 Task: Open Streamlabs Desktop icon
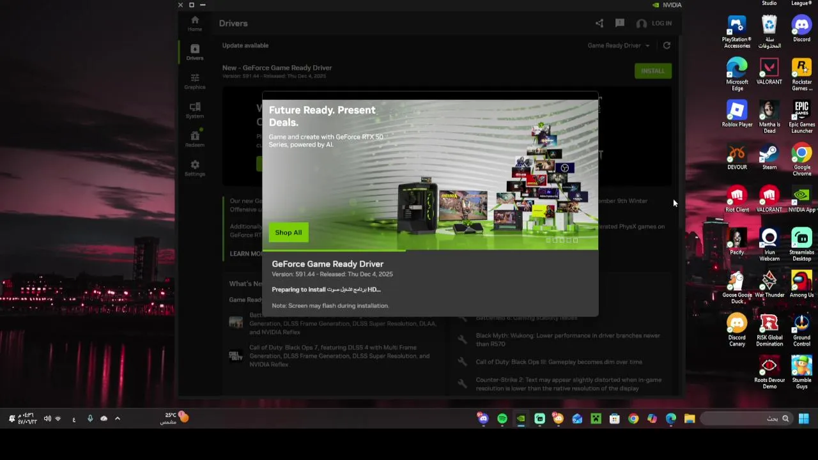(801, 245)
